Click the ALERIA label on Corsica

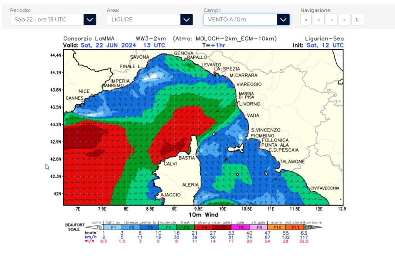point(190,185)
